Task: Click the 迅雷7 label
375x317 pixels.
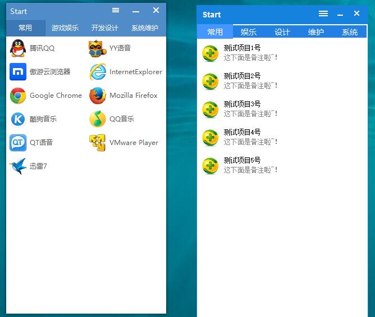Action: point(38,166)
